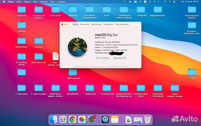Viewport: 201px width, 126px height.
Task: Select the SENTIVICH 21.04 folder
Action: [39, 57]
